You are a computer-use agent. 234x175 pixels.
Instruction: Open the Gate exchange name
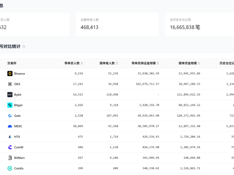pos(17,116)
